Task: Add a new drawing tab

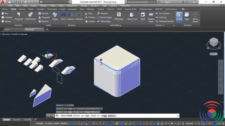Action: 47,29
